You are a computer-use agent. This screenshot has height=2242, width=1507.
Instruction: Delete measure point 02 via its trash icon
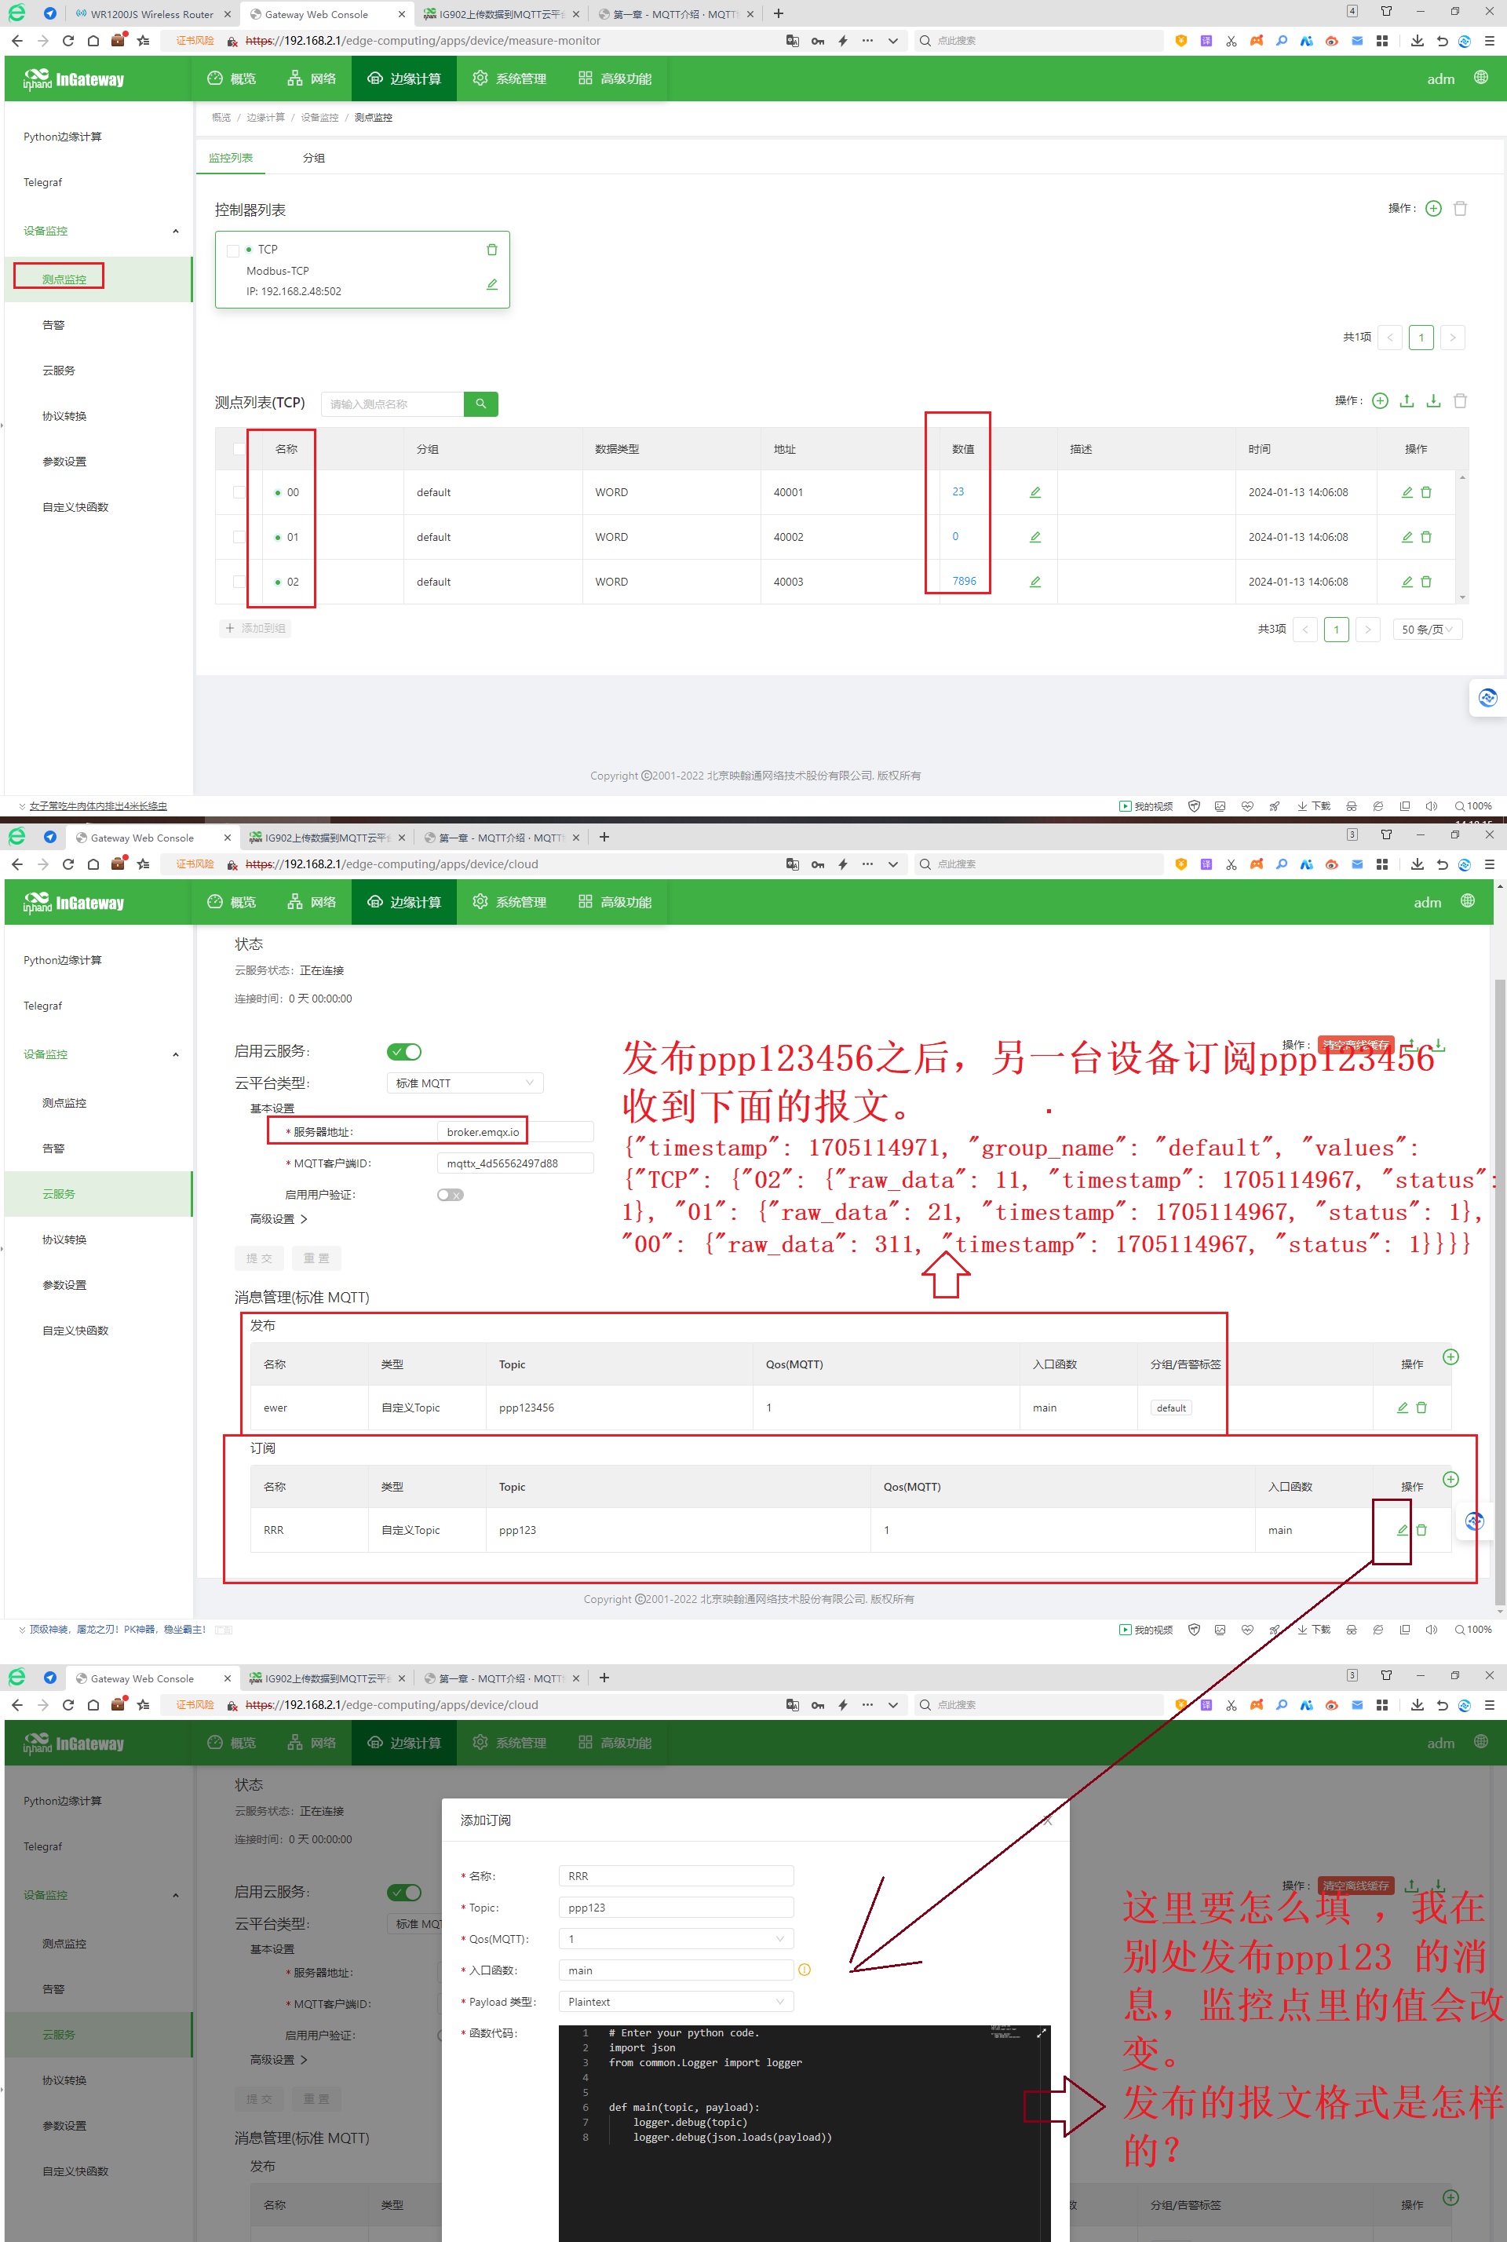click(x=1426, y=582)
